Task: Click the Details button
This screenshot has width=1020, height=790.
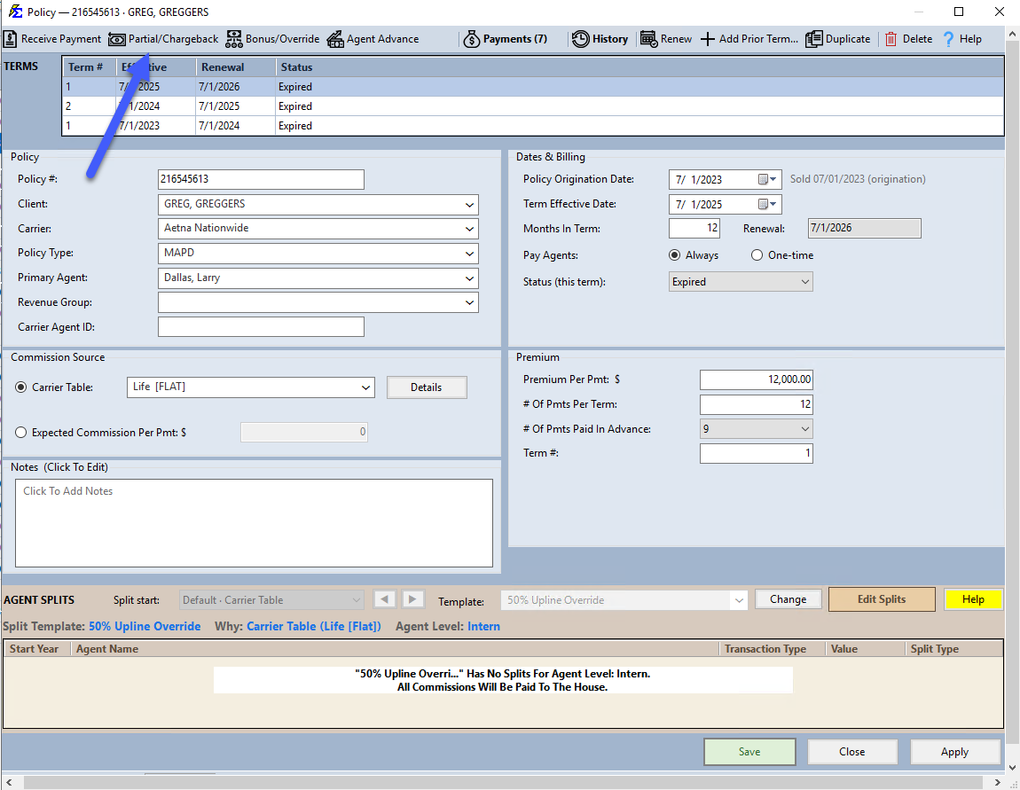Action: (426, 387)
